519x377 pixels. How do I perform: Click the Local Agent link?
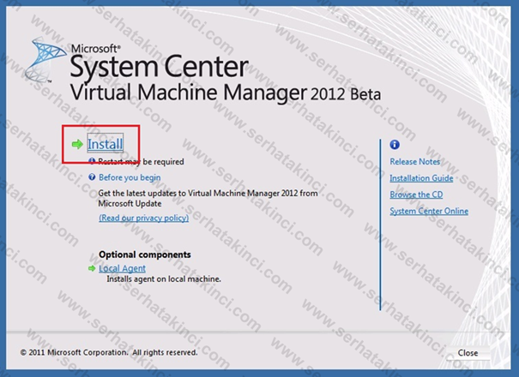click(122, 268)
